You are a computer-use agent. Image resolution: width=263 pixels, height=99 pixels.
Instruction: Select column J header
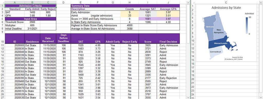168,2
